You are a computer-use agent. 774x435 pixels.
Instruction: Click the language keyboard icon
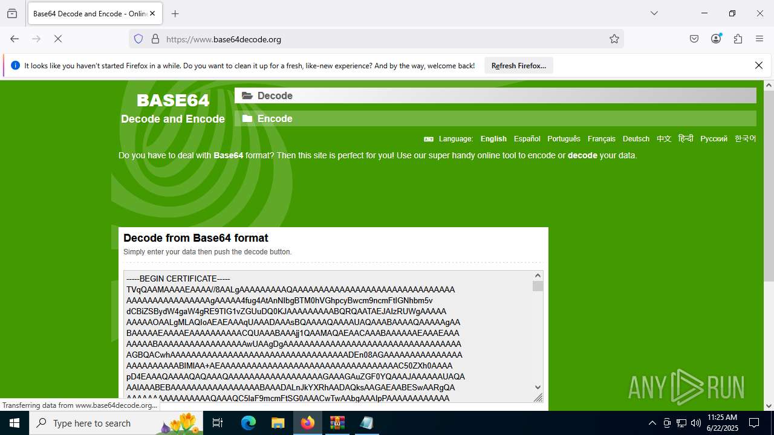coord(429,139)
